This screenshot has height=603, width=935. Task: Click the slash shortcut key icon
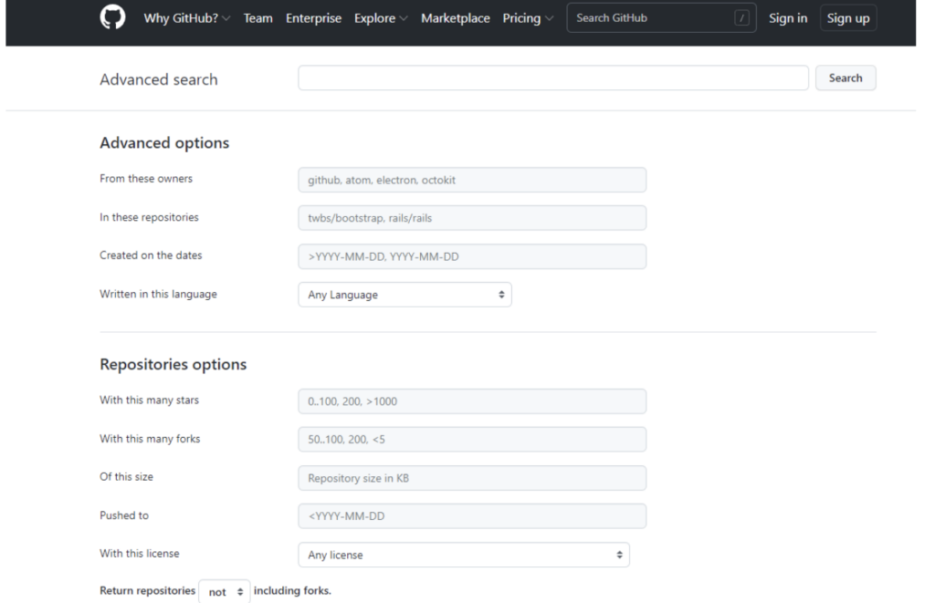(741, 18)
